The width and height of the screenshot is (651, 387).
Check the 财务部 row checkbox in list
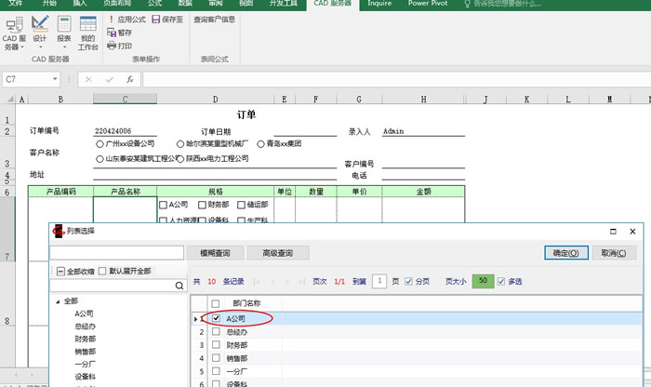[x=217, y=344]
